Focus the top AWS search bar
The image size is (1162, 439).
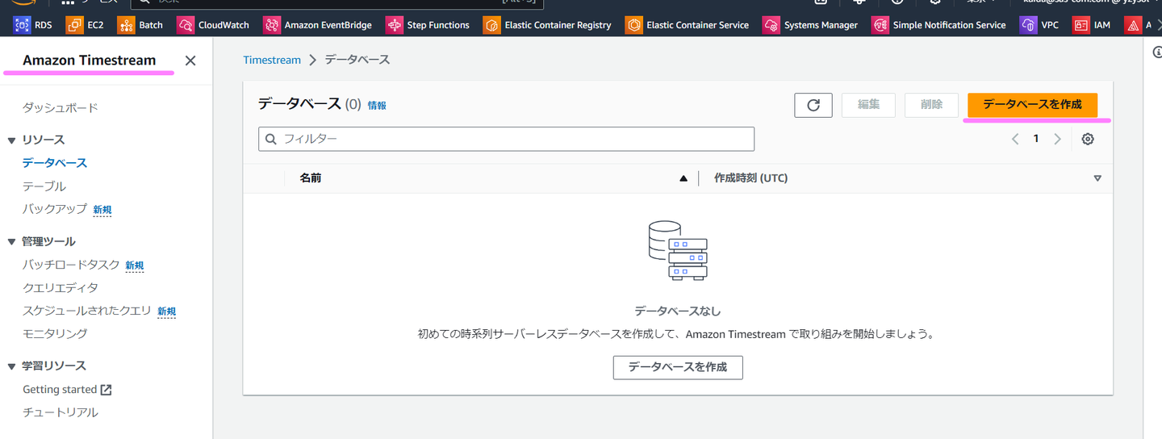pyautogui.click(x=336, y=3)
